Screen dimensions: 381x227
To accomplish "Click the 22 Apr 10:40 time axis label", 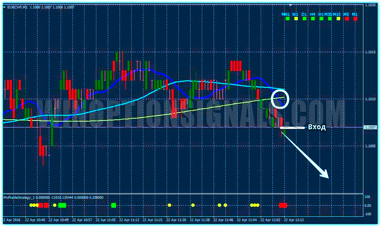I will (x=35, y=220).
